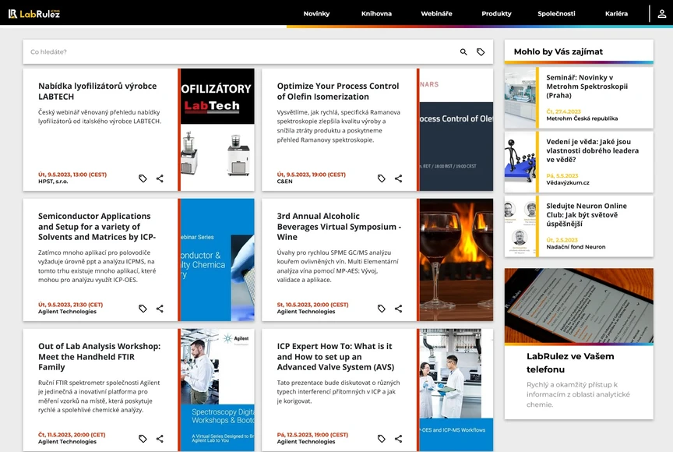The image size is (673, 452).
Task: Click date 'Čt, 11.5.2023, 20:00 (CET)'
Action: pyautogui.click(x=72, y=435)
